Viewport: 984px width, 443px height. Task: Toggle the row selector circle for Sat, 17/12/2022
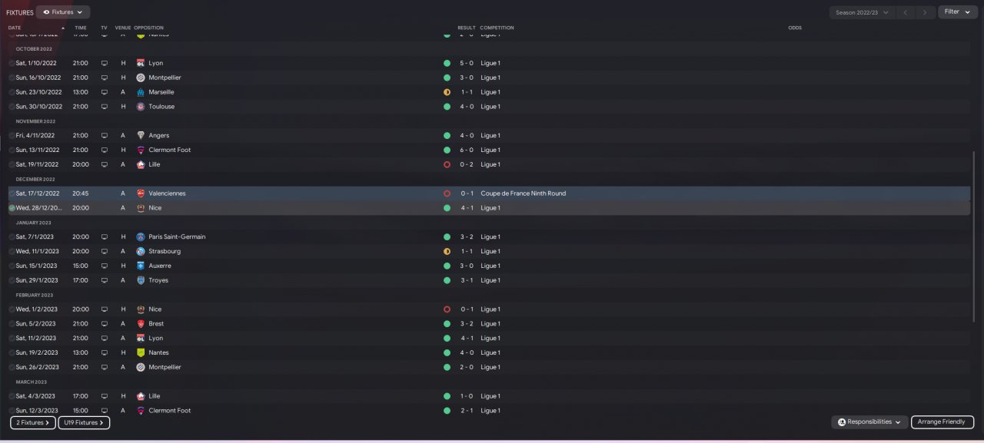(12, 193)
